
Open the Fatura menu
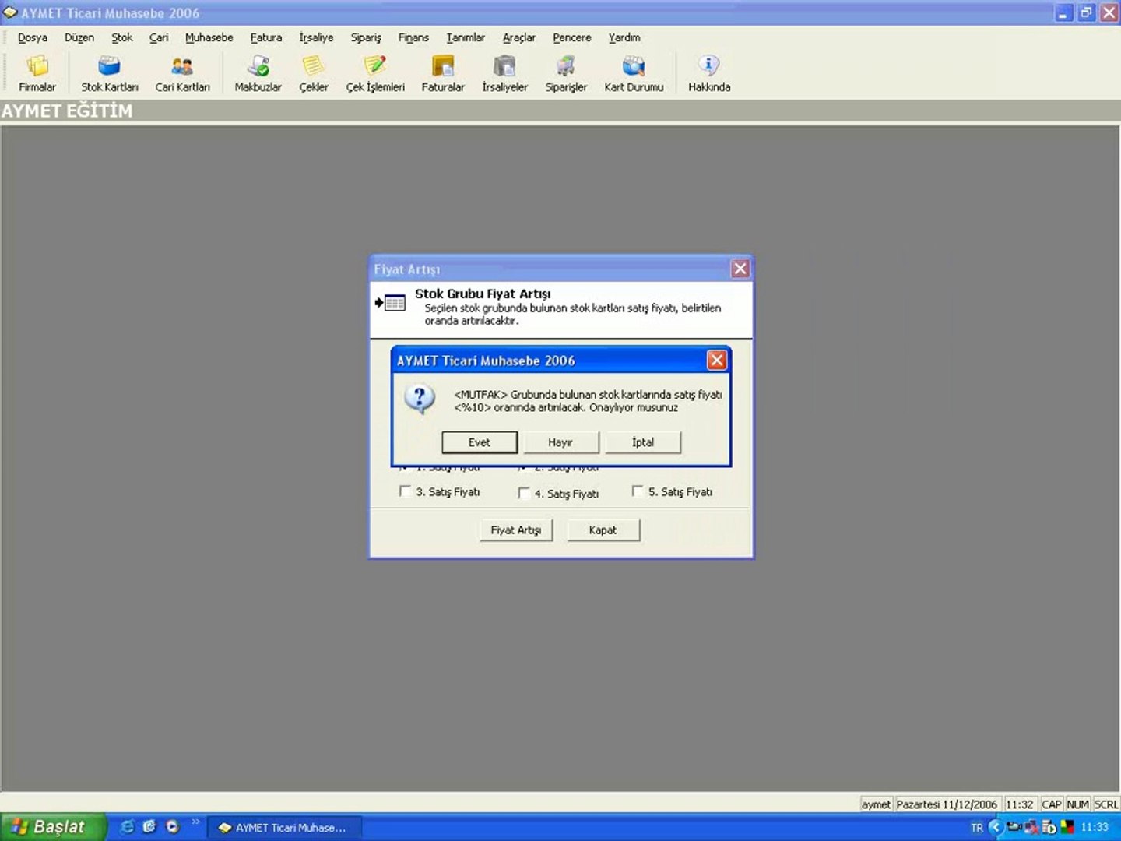[266, 37]
